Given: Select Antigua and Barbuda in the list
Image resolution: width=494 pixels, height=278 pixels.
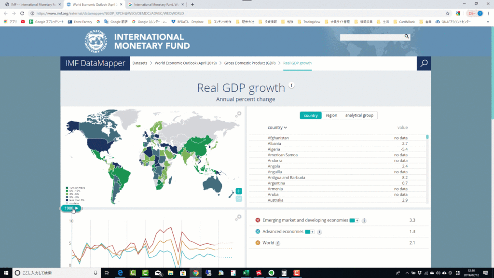Looking at the screenshot, I should click(x=337, y=178).
